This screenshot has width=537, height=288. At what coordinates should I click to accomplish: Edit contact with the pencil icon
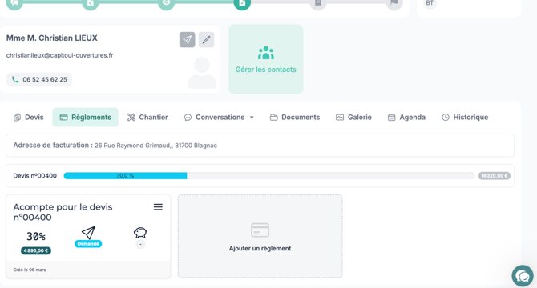[x=206, y=40]
